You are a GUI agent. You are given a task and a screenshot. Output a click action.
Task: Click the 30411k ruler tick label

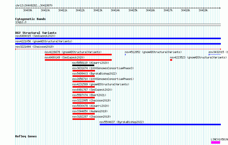tap(63, 10)
